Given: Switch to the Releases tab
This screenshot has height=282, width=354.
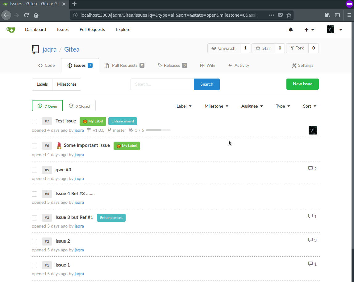Looking at the screenshot, I should point(172,65).
